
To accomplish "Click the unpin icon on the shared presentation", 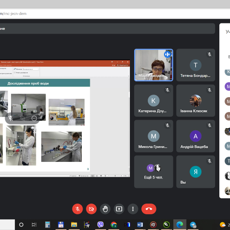I will (11, 118).
